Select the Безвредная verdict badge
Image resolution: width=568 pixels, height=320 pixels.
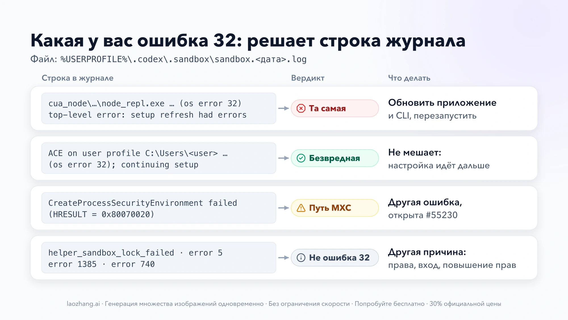tap(335, 158)
